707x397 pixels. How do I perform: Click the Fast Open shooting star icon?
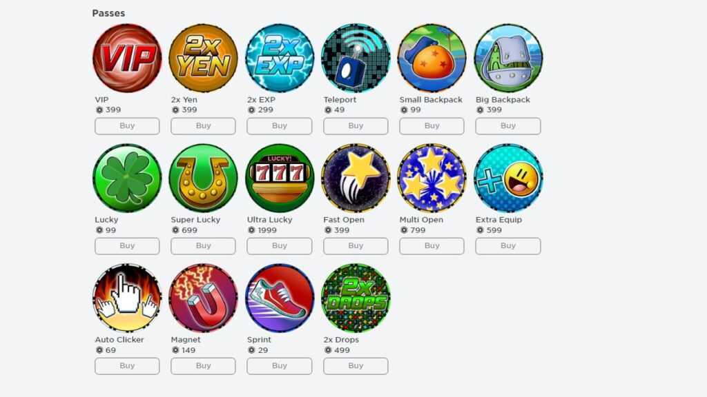[356, 179]
